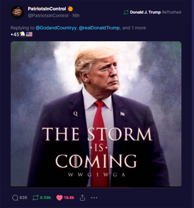Click the orange badge beside PatriotsInControl

tap(70, 9)
